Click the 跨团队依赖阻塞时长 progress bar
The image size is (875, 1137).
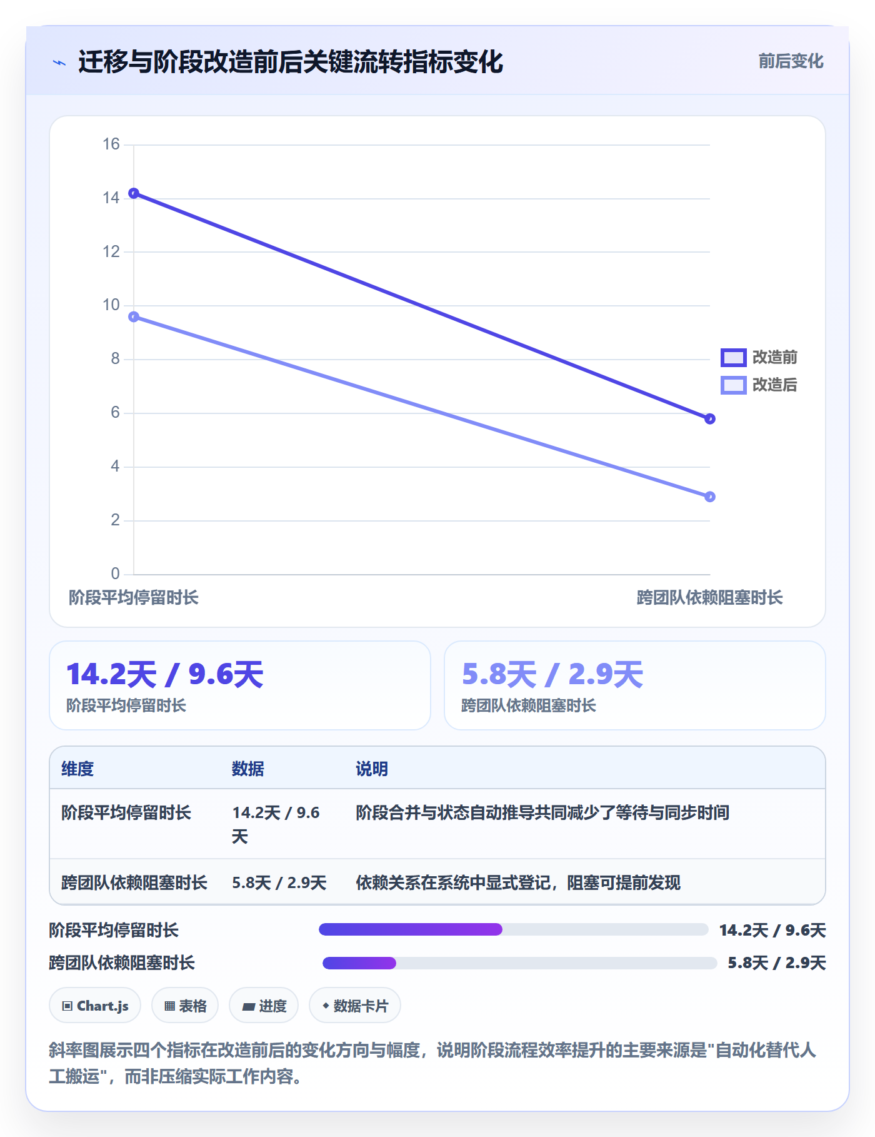point(520,963)
